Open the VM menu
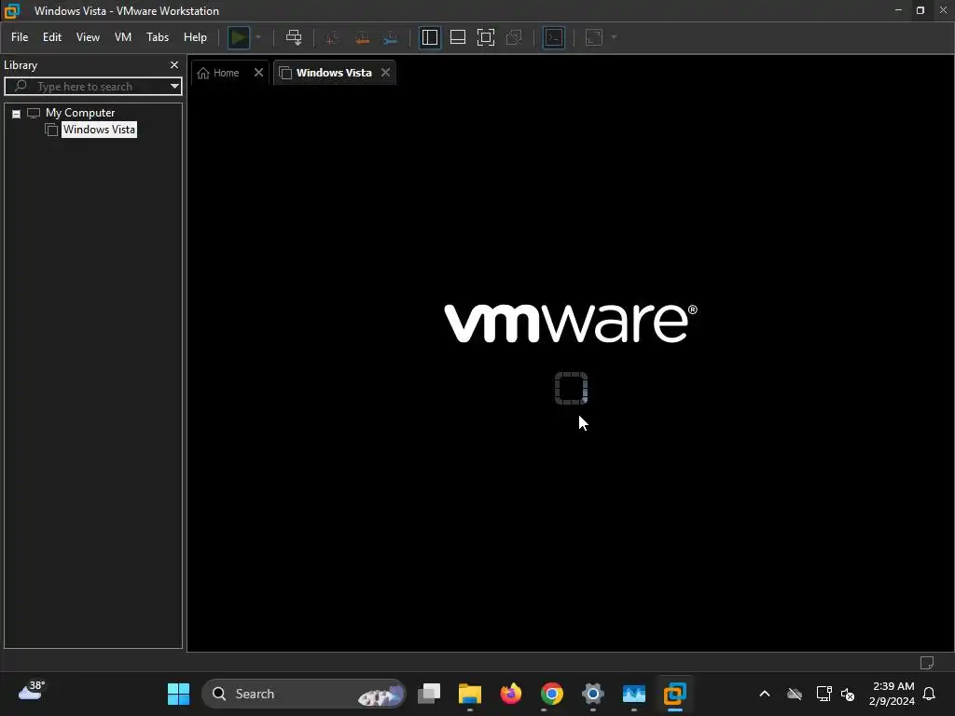Image resolution: width=955 pixels, height=716 pixels. click(x=123, y=37)
